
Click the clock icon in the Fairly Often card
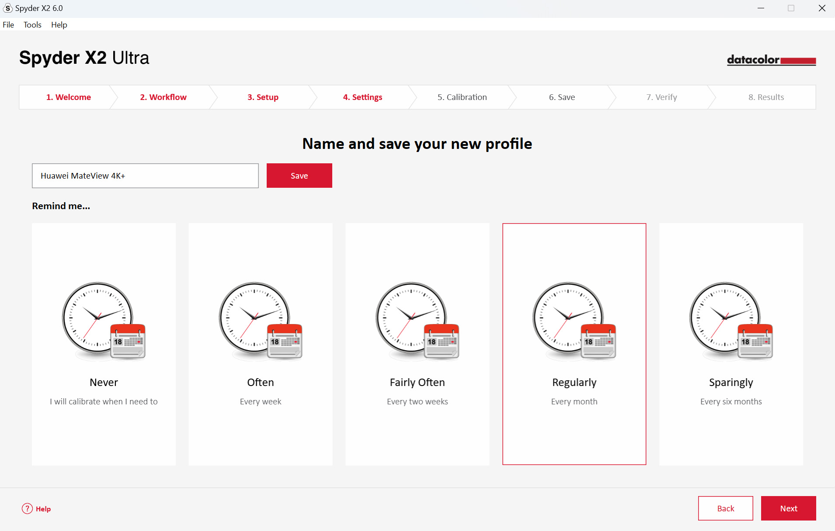tap(417, 321)
